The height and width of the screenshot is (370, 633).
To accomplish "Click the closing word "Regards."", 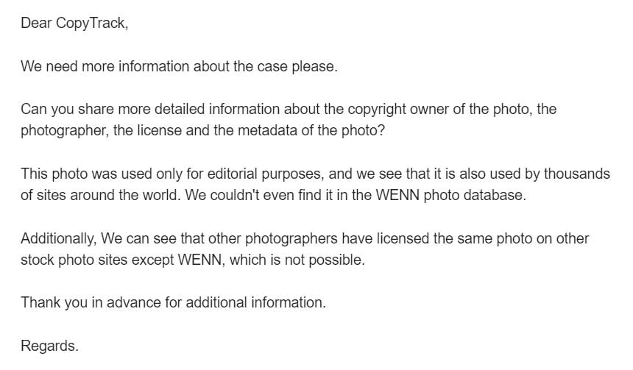I will (49, 346).
